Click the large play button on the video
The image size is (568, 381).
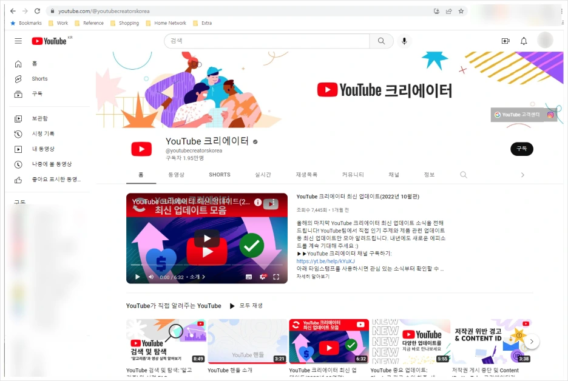point(207,238)
